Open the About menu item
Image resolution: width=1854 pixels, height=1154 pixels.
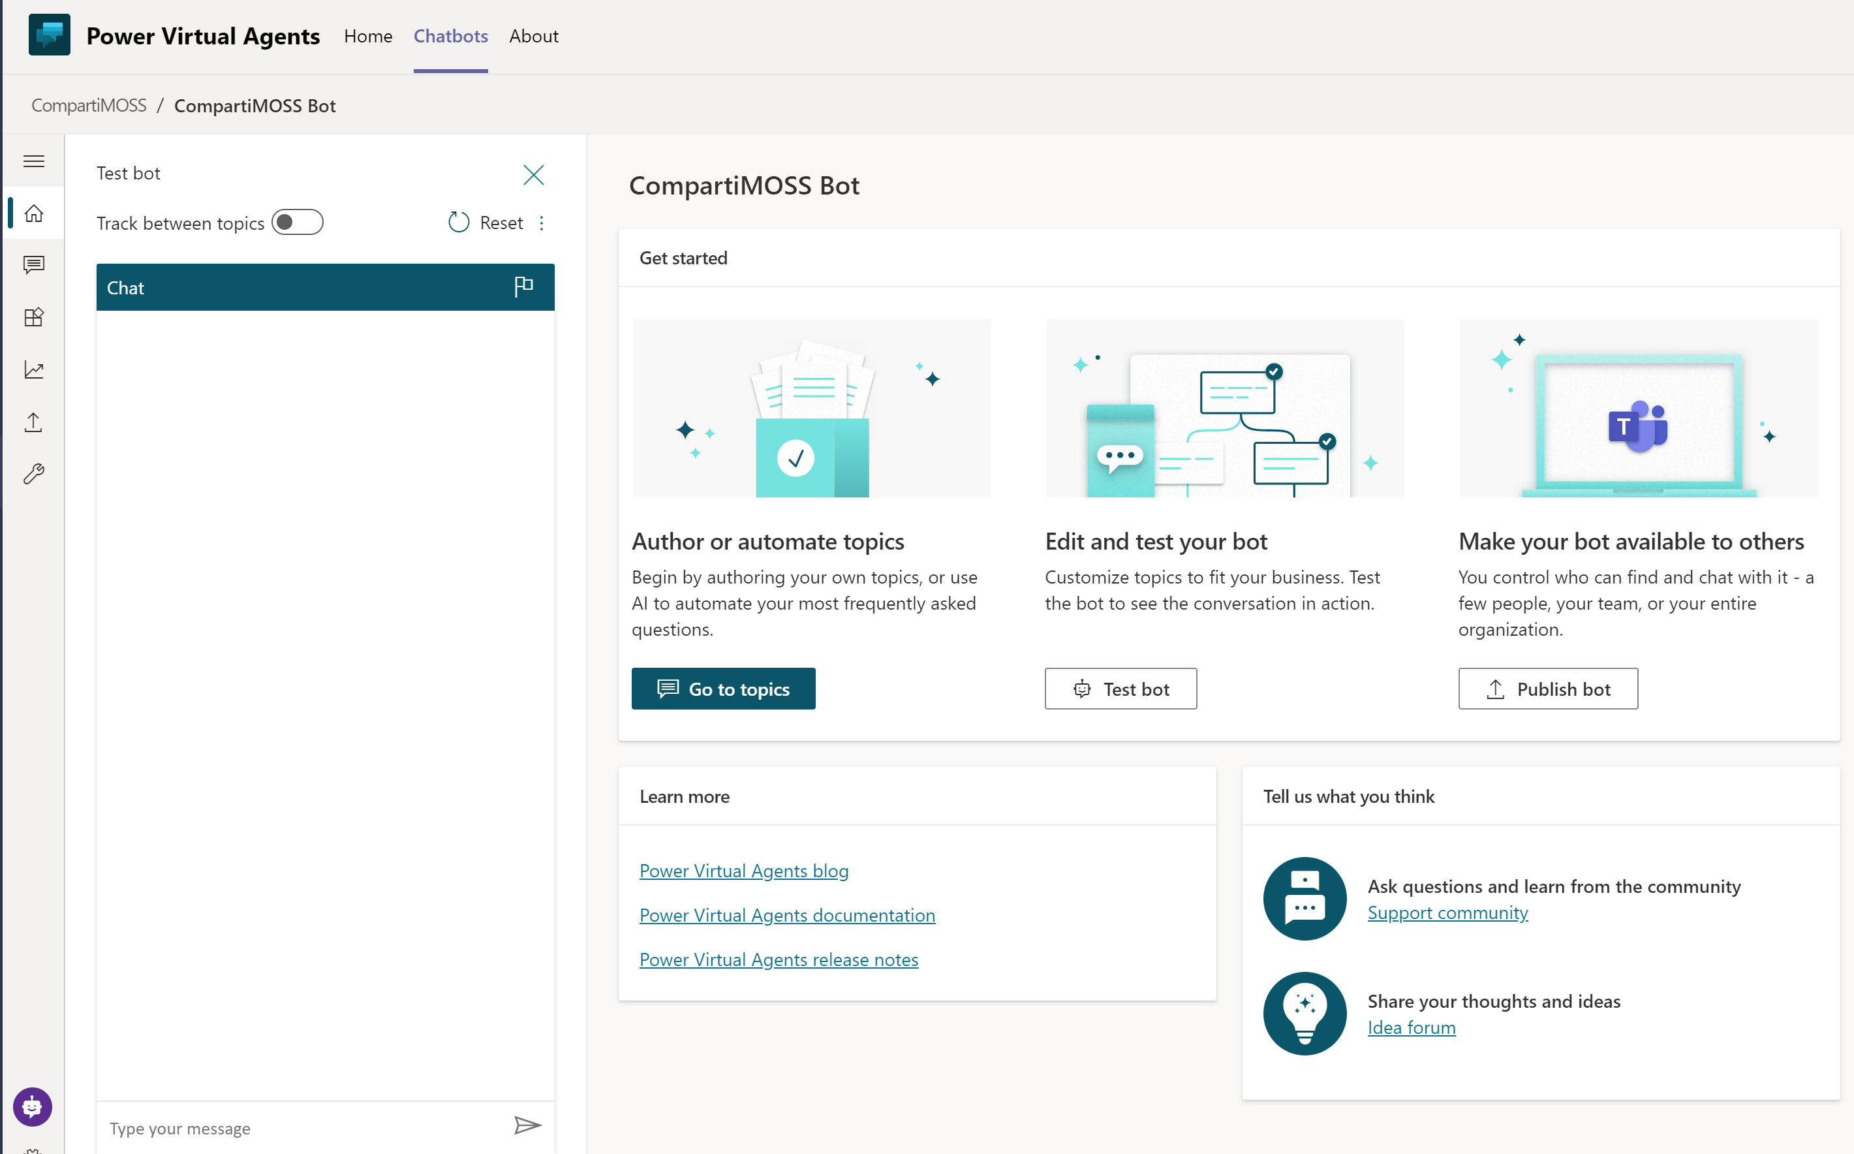[533, 36]
